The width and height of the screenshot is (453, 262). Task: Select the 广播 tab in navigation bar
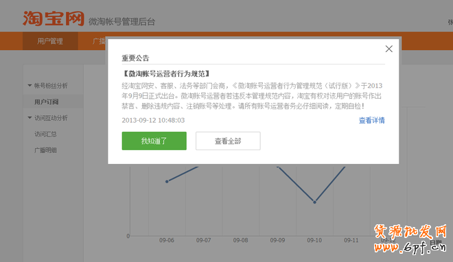coord(99,41)
